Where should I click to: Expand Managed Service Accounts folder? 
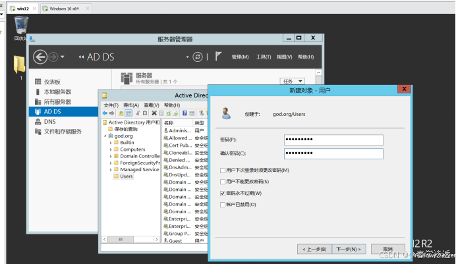[x=111, y=169]
